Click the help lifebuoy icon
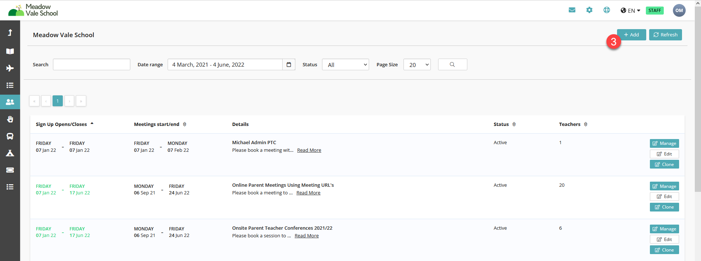This screenshot has height=261, width=701. click(606, 10)
